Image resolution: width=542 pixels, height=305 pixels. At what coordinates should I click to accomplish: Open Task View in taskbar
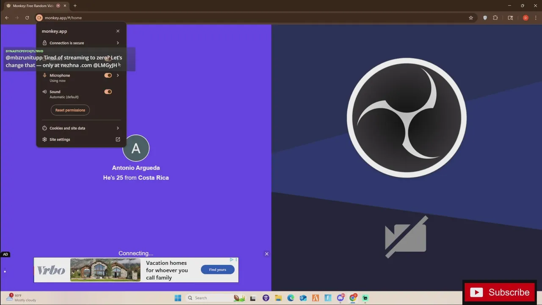(x=253, y=298)
